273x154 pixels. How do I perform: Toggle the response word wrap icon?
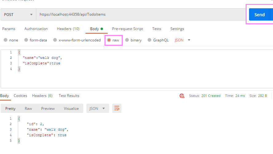(117, 109)
